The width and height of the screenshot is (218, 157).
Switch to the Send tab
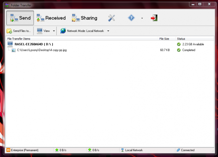pos(20,18)
